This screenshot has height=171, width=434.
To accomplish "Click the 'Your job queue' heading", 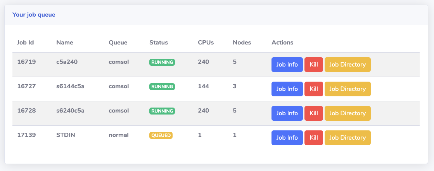I will pos(34,15).
